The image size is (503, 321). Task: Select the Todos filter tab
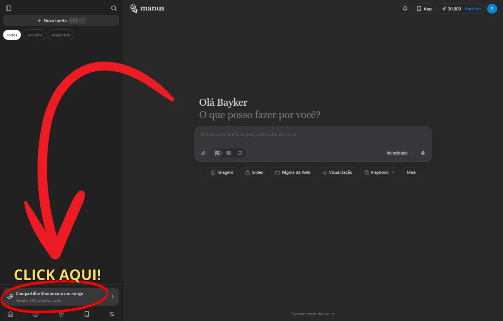point(12,35)
